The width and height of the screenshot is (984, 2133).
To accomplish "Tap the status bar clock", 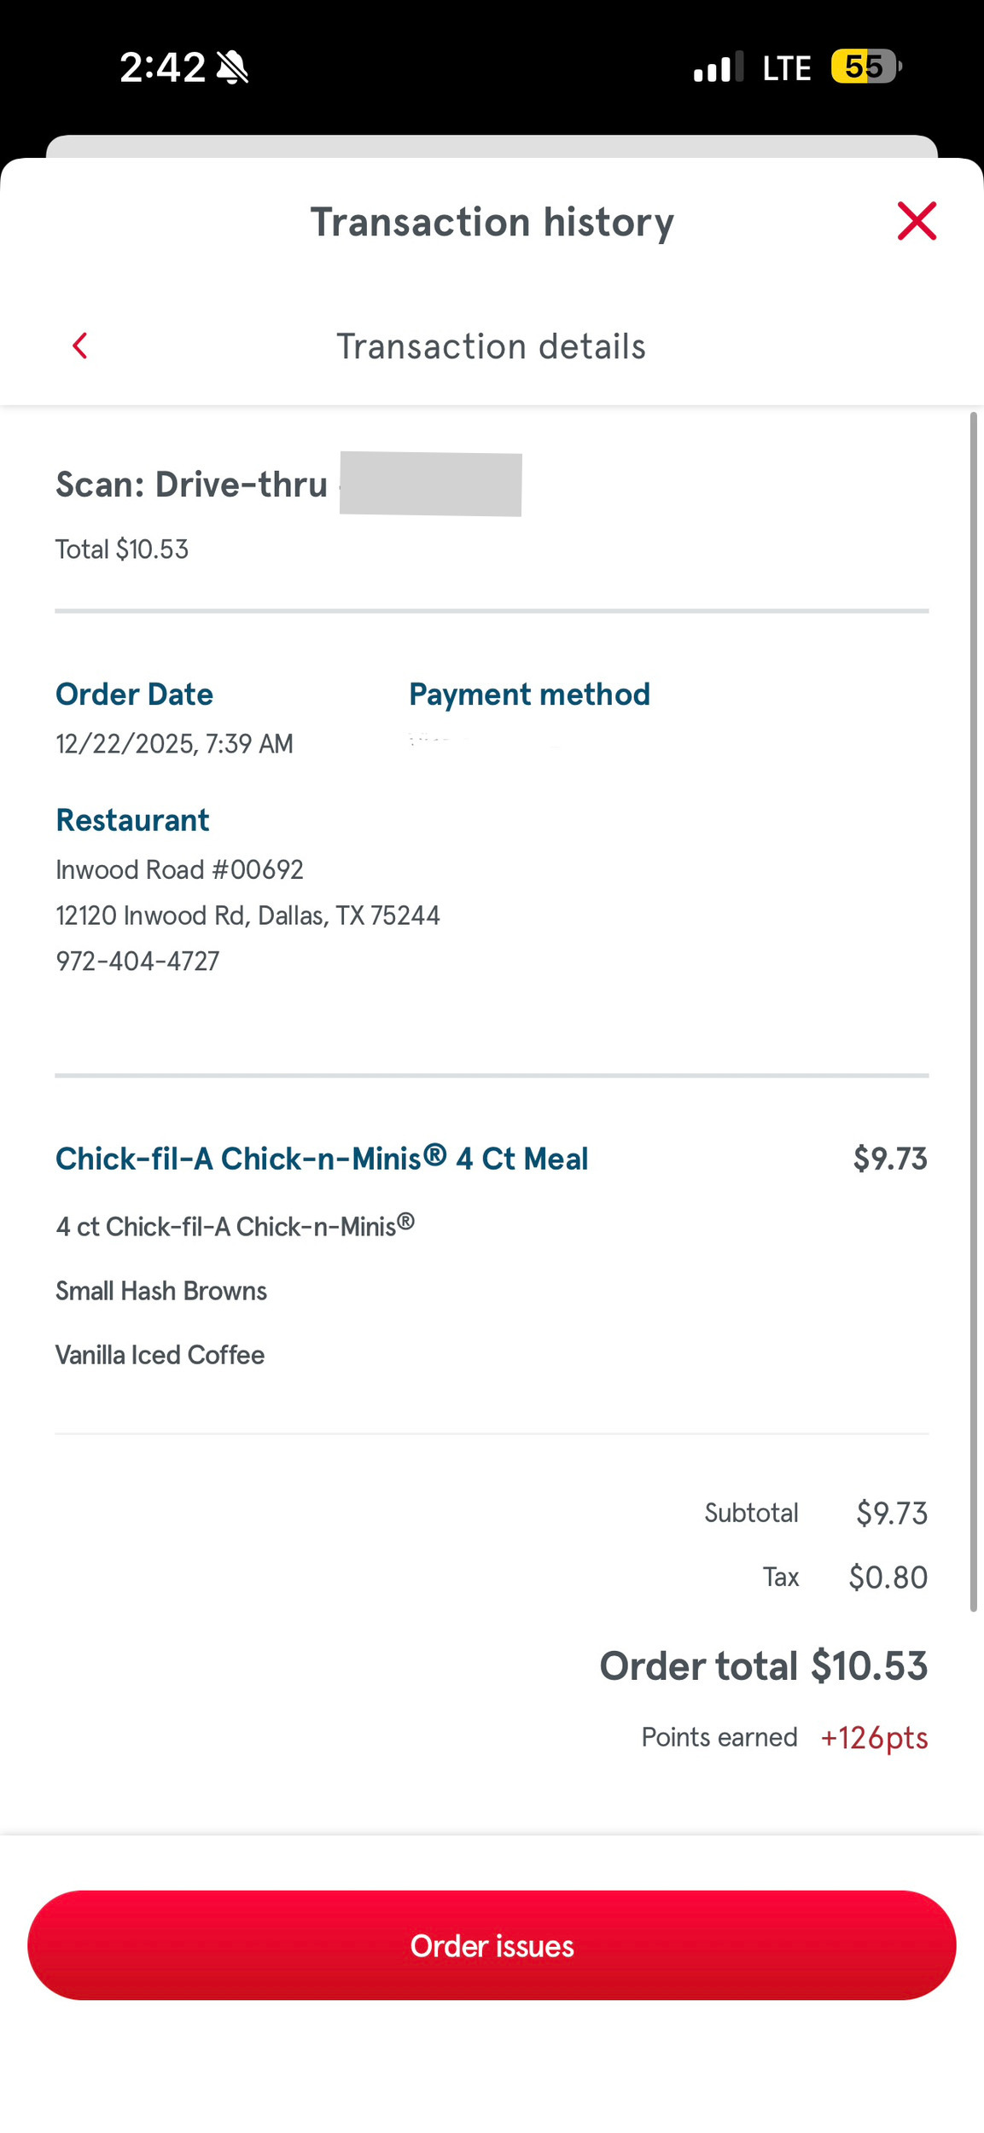I will click(x=162, y=67).
